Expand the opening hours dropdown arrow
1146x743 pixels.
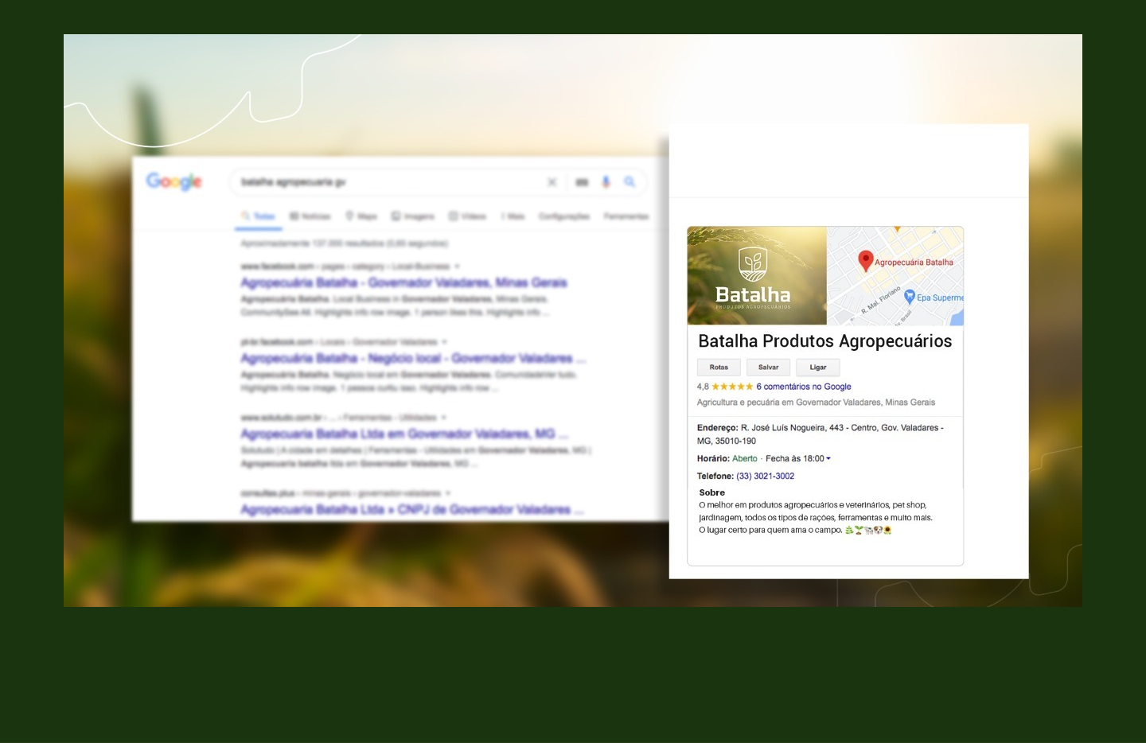click(828, 458)
